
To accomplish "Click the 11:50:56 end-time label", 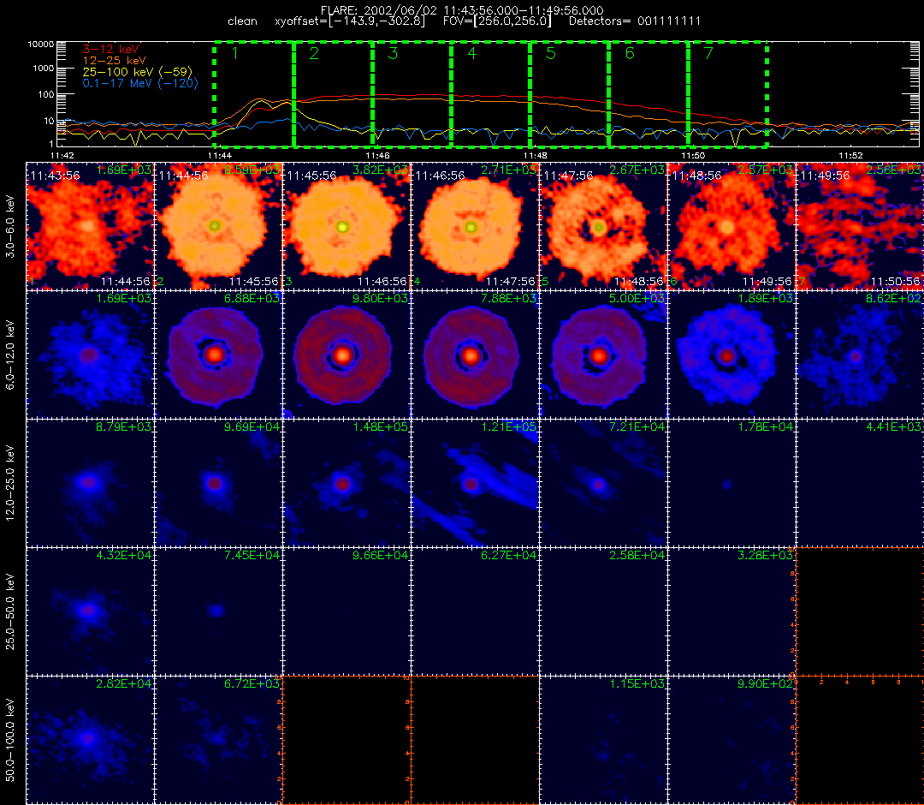I will [895, 282].
